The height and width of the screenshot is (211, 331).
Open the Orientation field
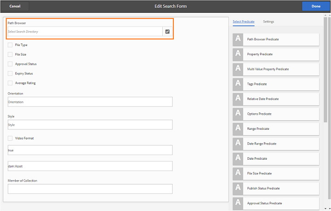90,102
